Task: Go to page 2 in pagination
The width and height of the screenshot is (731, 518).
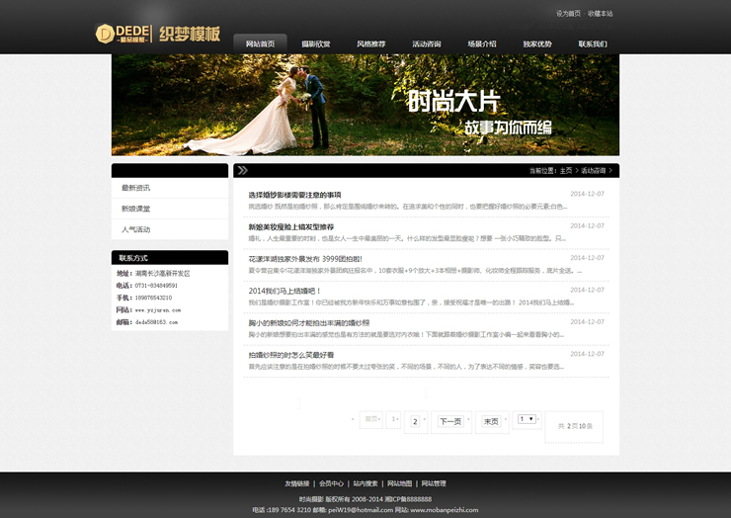Action: 415,421
